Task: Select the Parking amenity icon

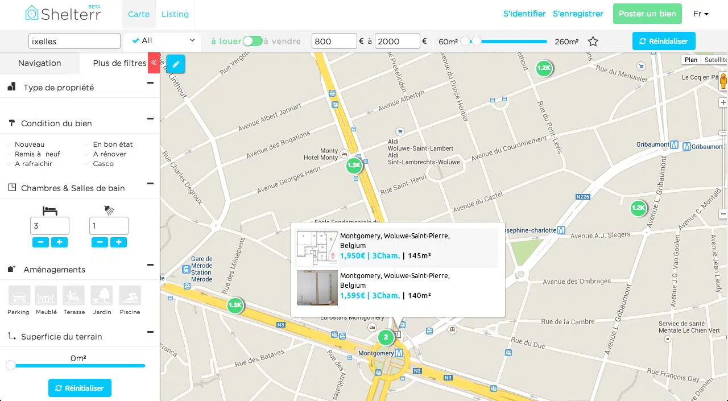Action: pyautogui.click(x=19, y=295)
